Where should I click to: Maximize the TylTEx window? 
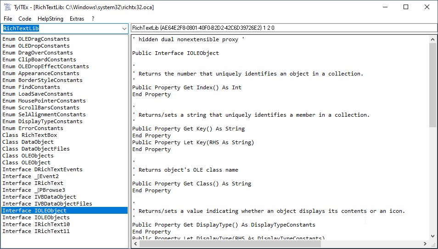406,7
